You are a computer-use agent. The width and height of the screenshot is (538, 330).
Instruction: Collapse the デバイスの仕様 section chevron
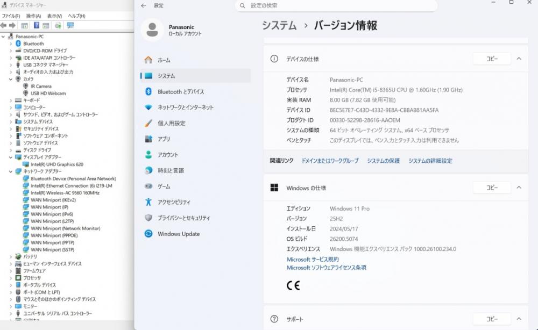(x=519, y=59)
